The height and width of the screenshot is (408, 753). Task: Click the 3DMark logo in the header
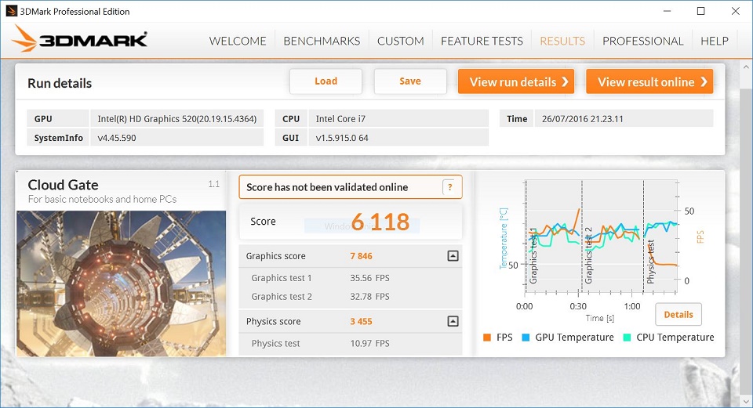tap(79, 40)
